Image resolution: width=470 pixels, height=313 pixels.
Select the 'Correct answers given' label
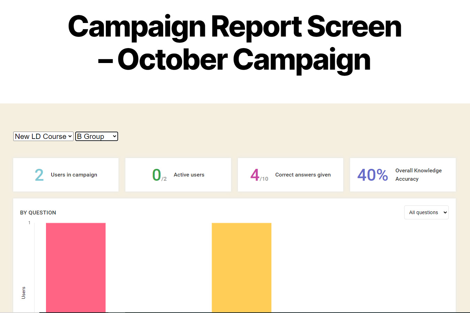(x=303, y=175)
